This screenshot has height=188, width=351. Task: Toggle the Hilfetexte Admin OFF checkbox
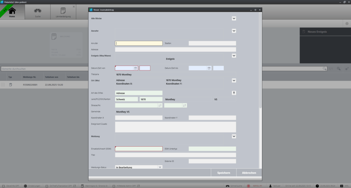click(x=114, y=186)
